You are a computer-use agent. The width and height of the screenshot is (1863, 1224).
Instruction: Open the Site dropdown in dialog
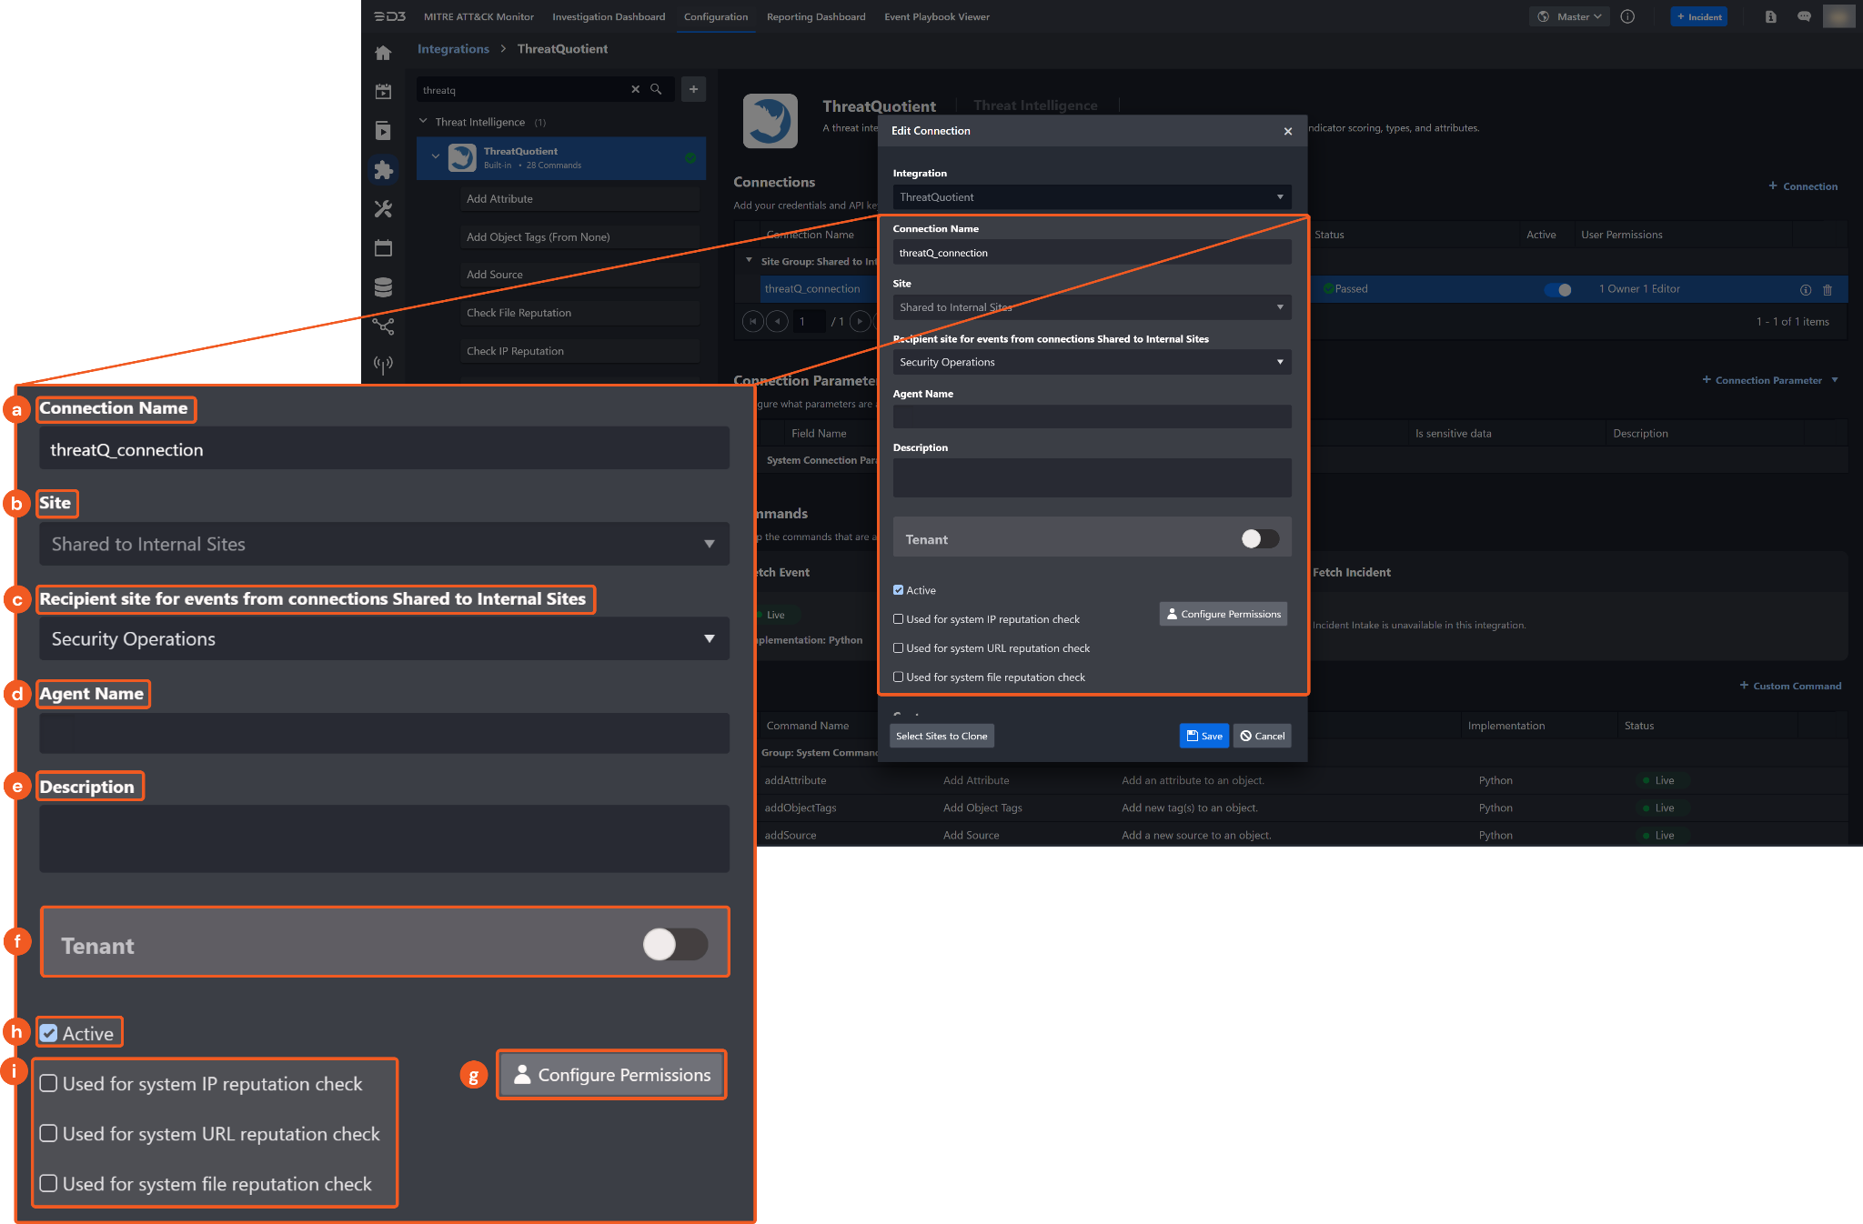1092,307
